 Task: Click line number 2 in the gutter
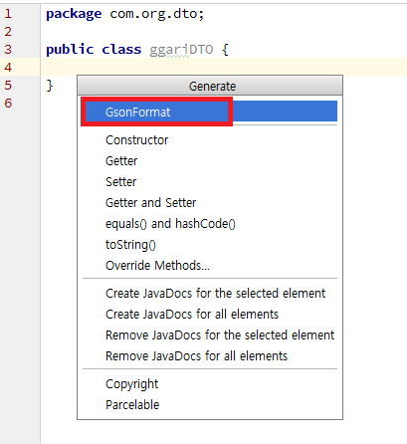pyautogui.click(x=8, y=32)
